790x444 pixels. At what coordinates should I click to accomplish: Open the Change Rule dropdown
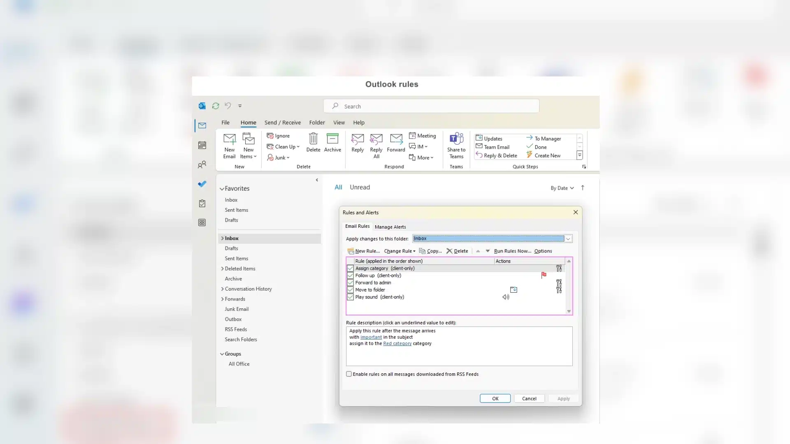coord(400,251)
